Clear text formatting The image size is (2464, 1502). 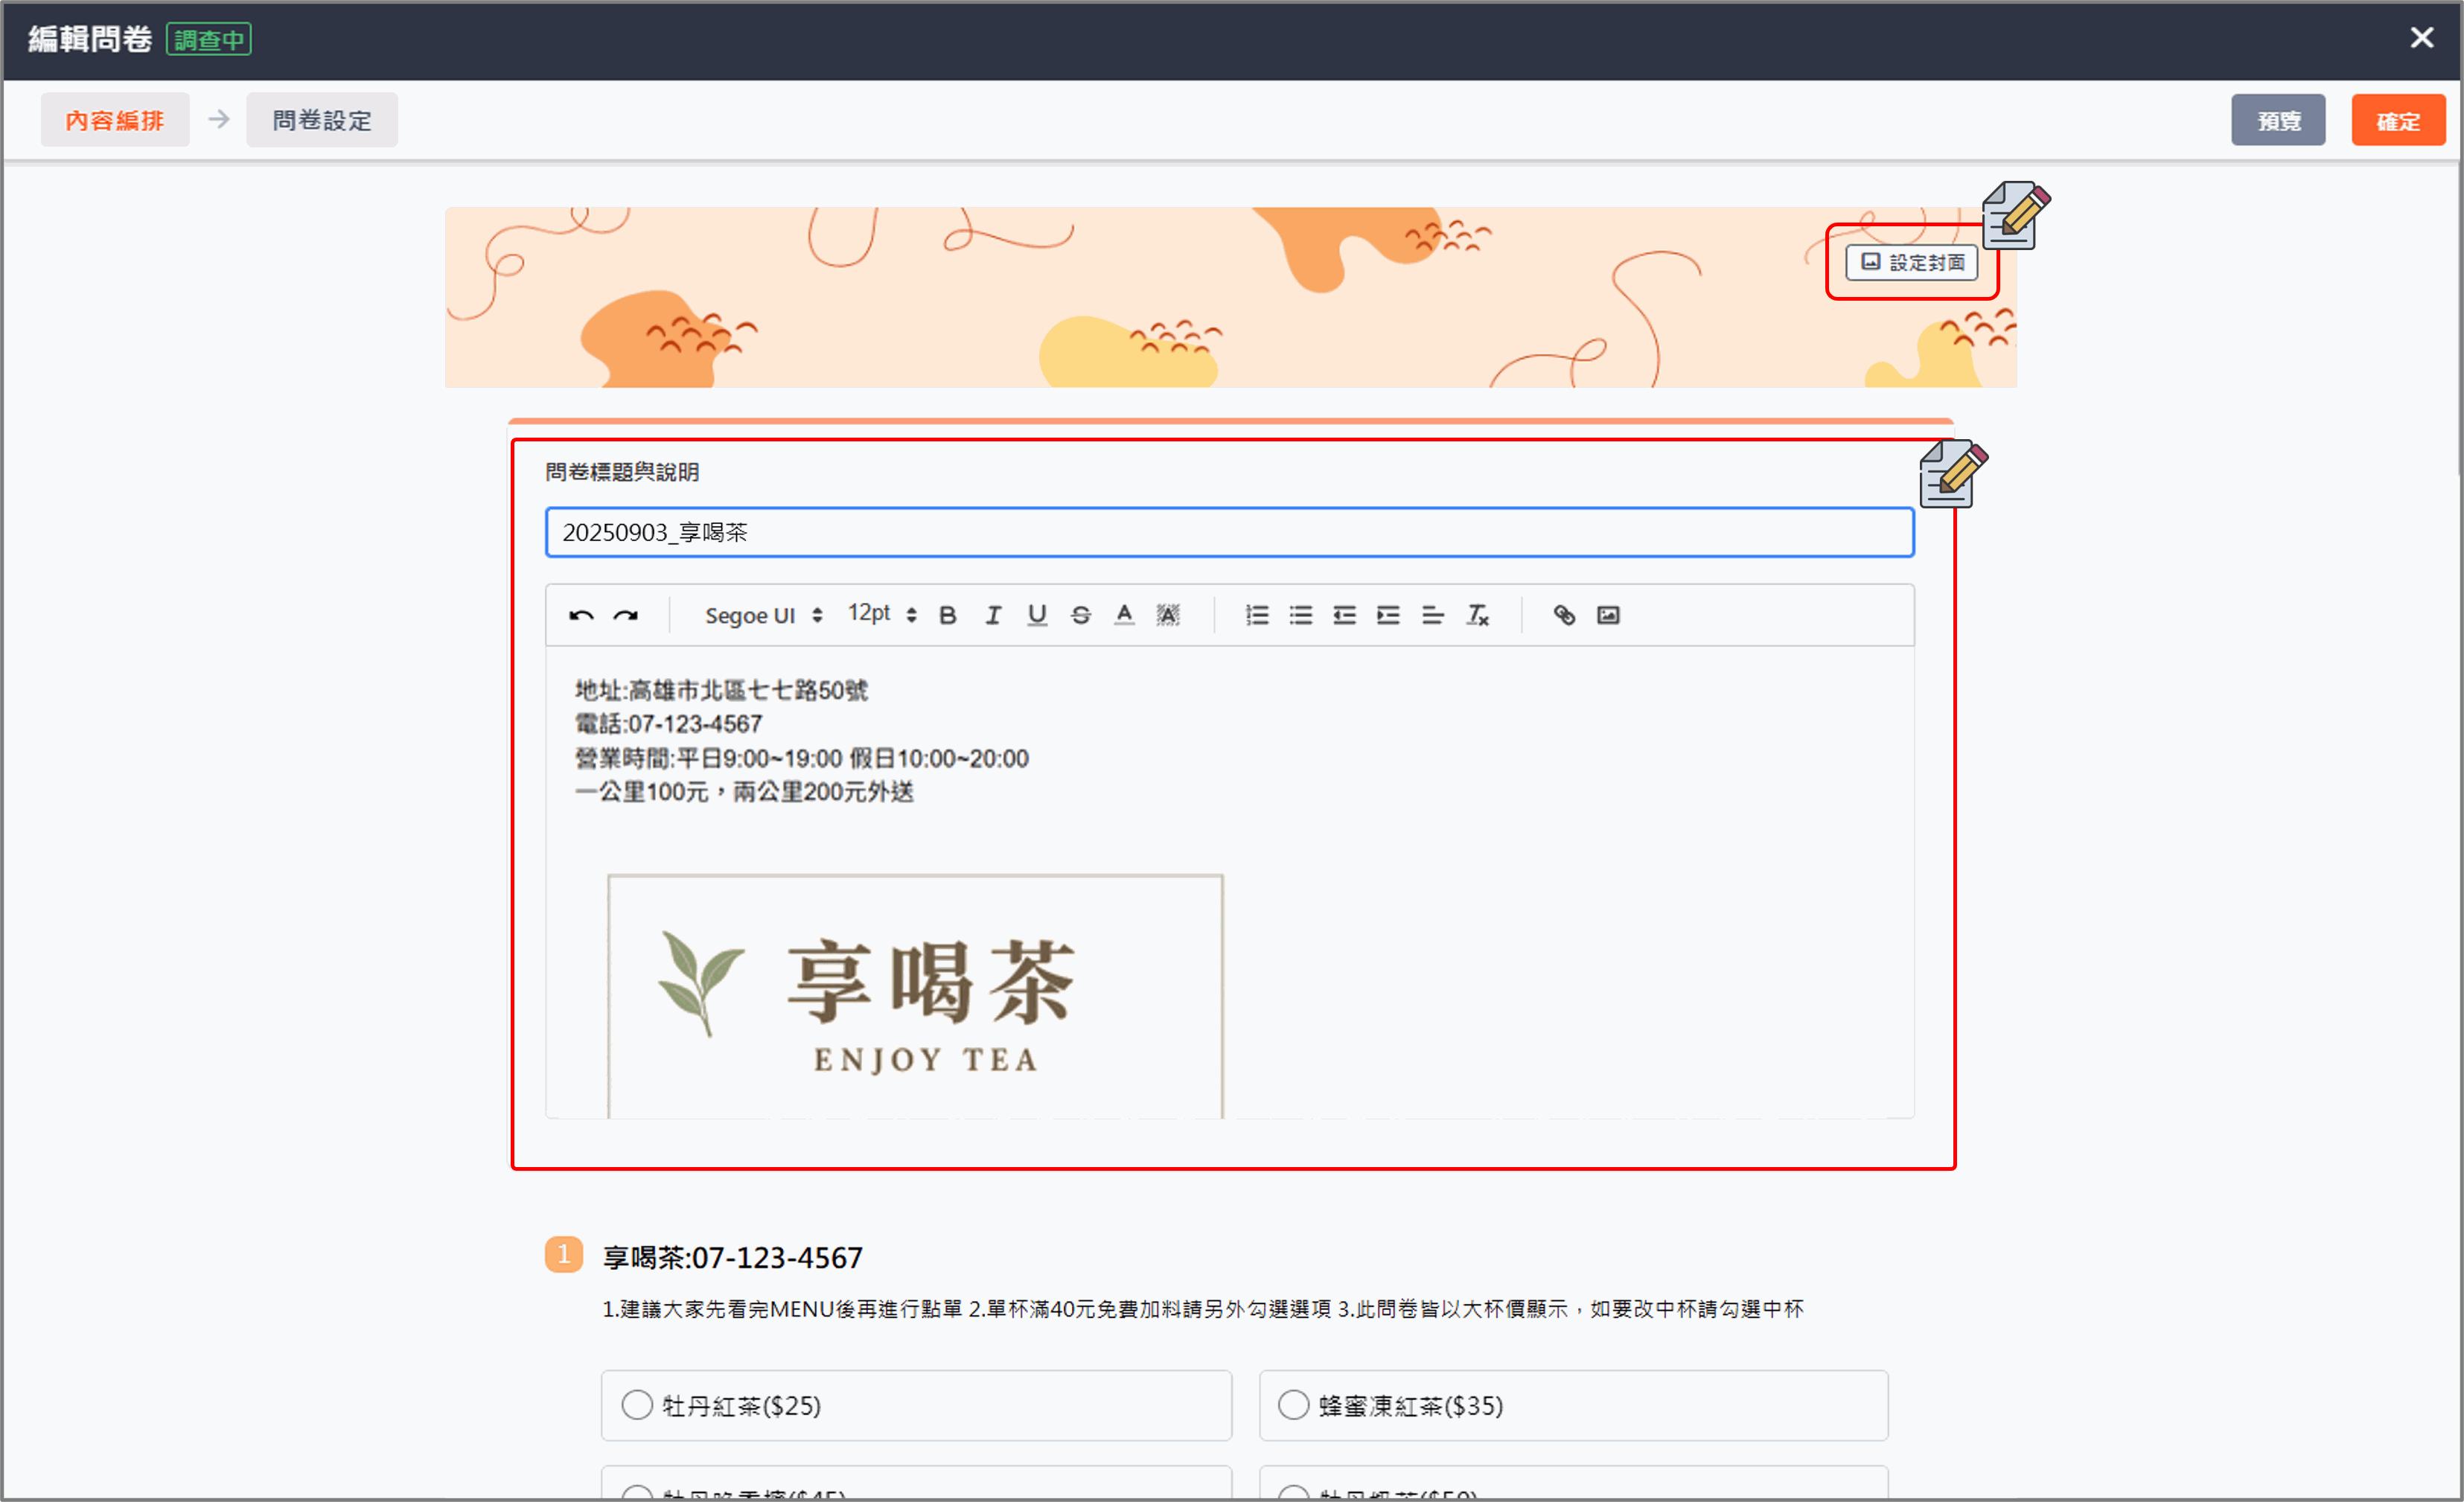pos(1477,615)
